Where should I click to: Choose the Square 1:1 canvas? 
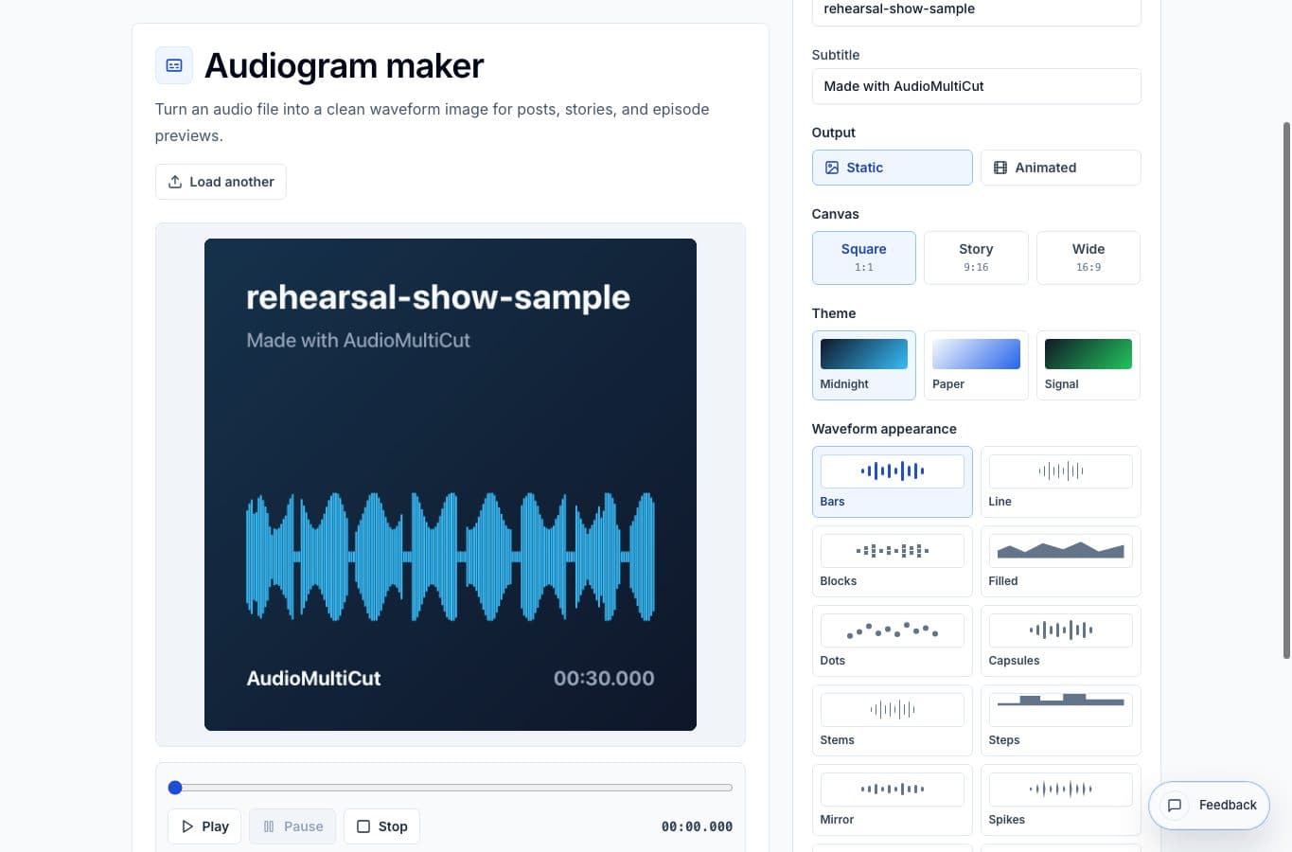coord(864,257)
